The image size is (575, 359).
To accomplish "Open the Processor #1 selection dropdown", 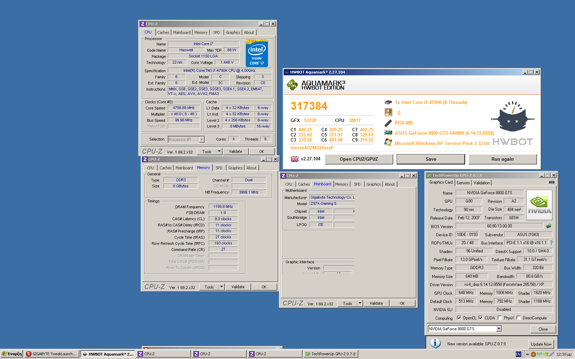I will [202, 139].
